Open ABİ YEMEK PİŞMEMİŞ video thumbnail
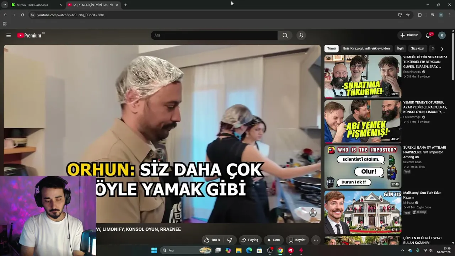 363,122
